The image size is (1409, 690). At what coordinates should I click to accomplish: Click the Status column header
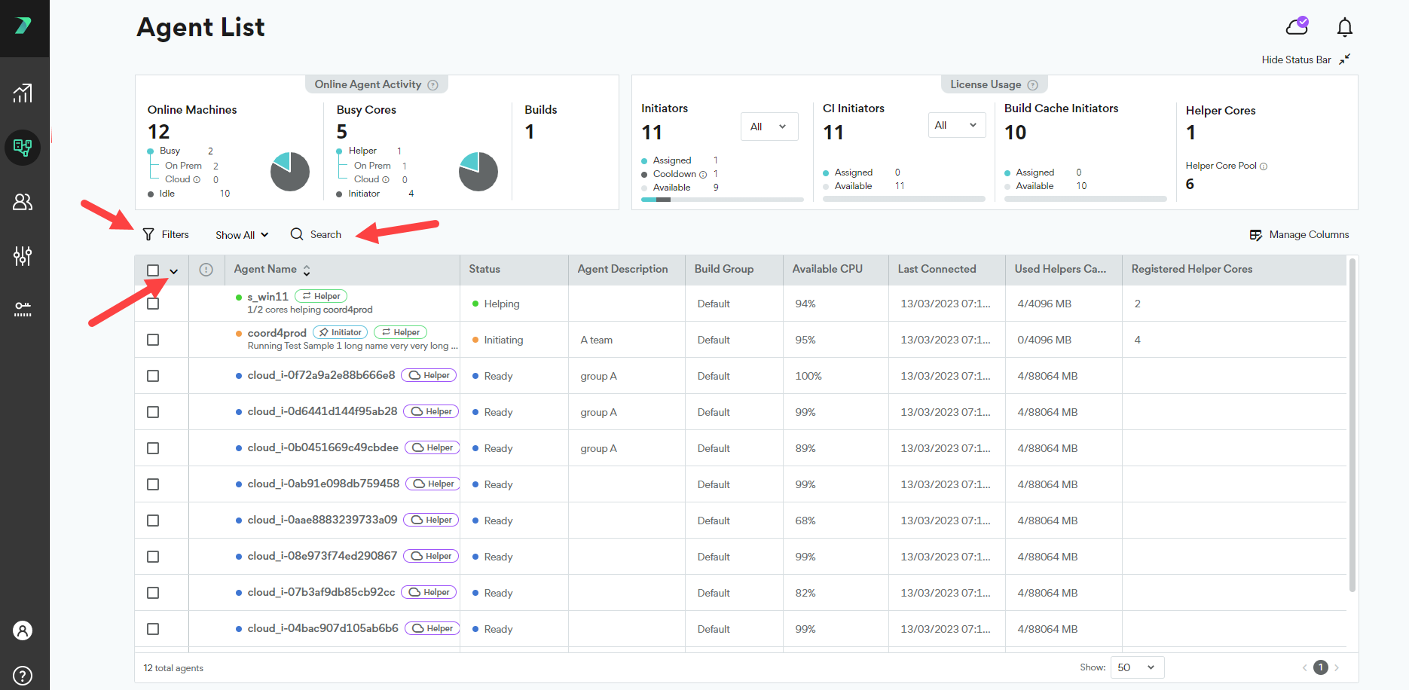pos(484,270)
